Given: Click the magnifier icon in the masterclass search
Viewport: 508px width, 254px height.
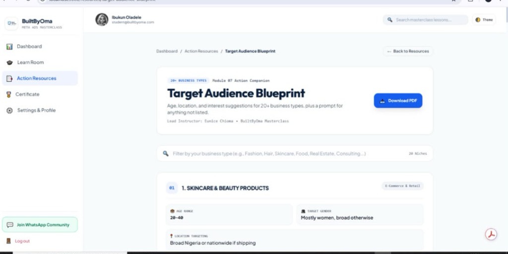Looking at the screenshot, I should click(x=390, y=20).
